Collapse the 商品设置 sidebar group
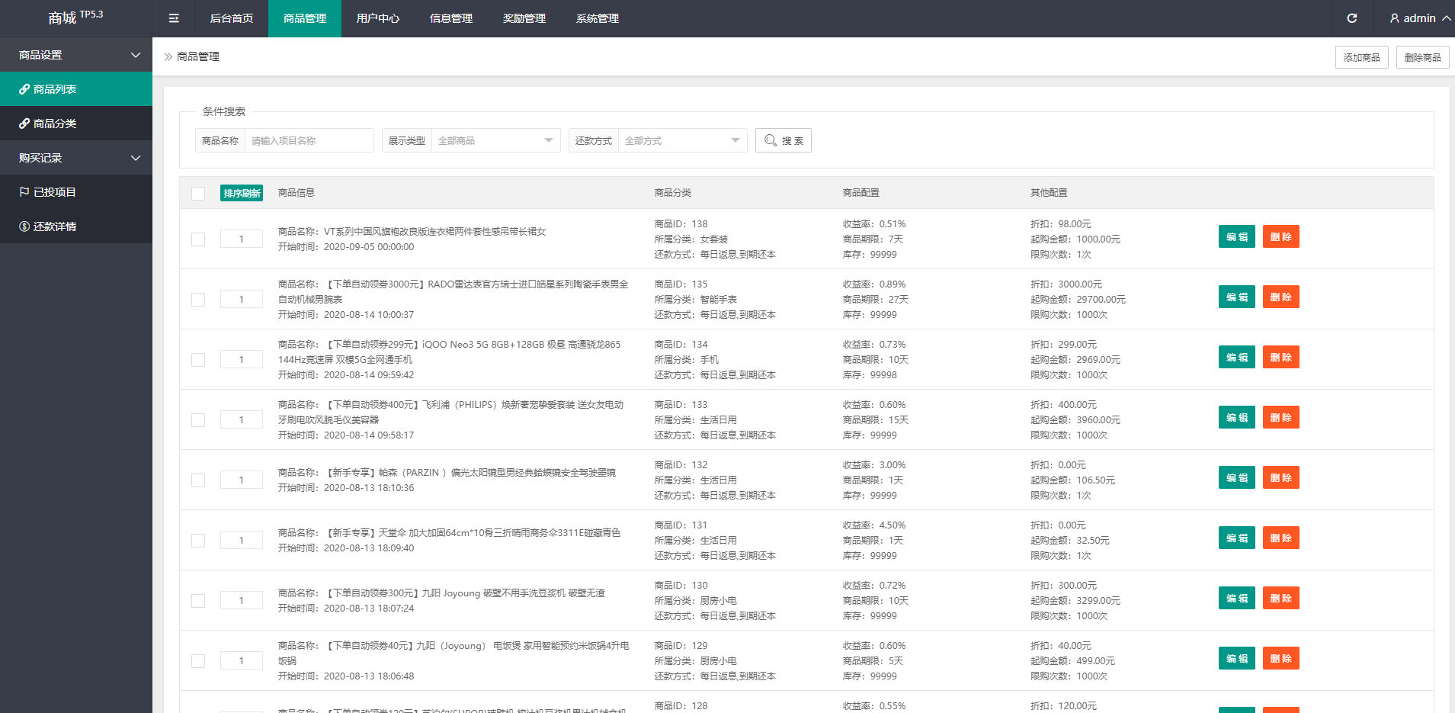1455x713 pixels. pos(76,54)
